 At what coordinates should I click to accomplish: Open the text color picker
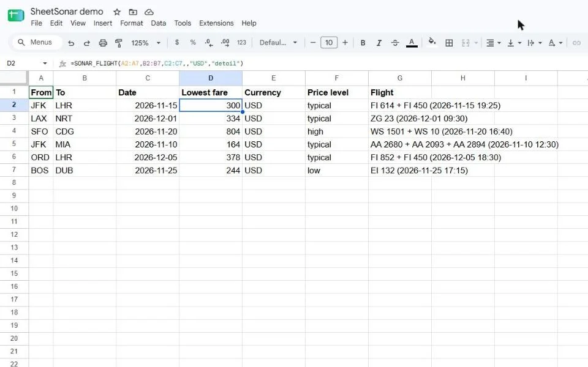pyautogui.click(x=412, y=43)
